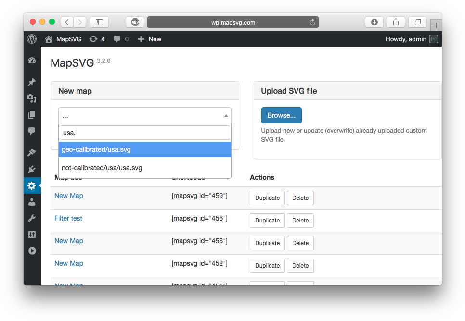Open Plugins via the plug icon
Image resolution: width=465 pixels, height=321 pixels.
click(x=32, y=169)
